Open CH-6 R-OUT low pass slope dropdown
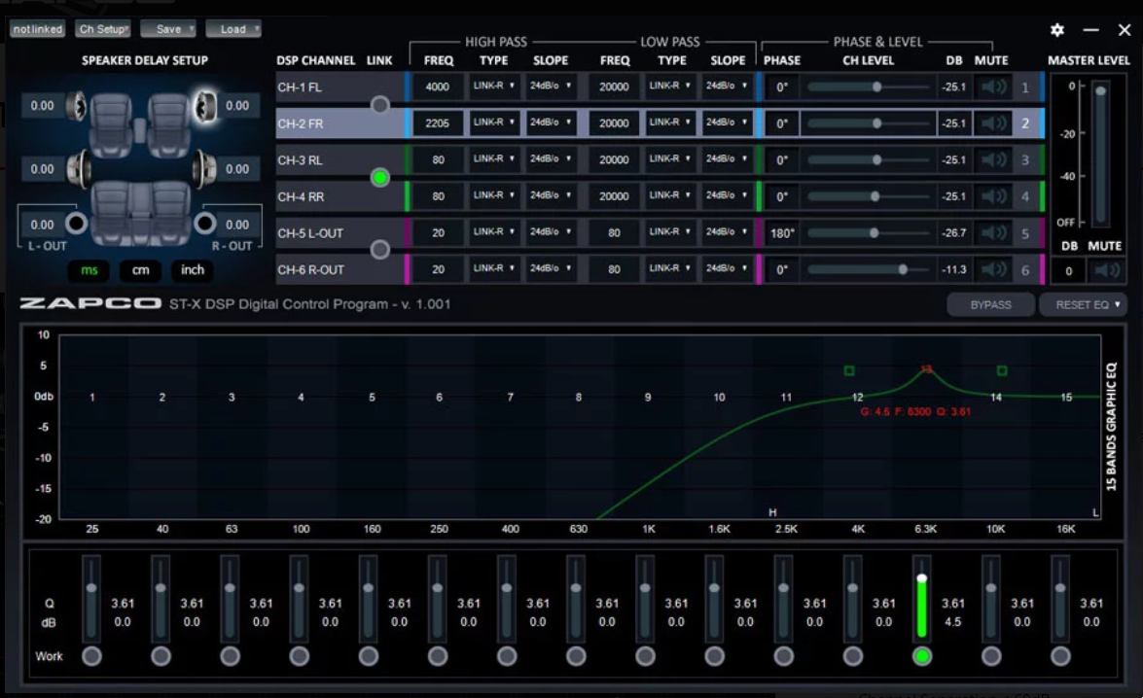The image size is (1143, 698). [727, 269]
